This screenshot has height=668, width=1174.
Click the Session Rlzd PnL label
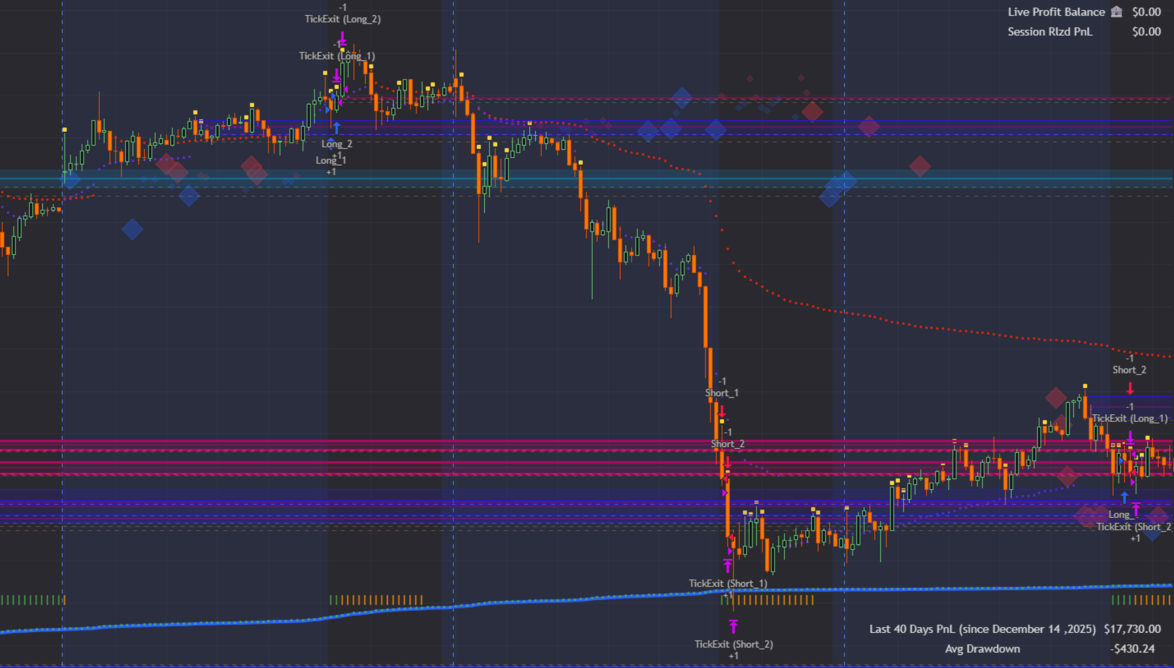coord(1050,32)
